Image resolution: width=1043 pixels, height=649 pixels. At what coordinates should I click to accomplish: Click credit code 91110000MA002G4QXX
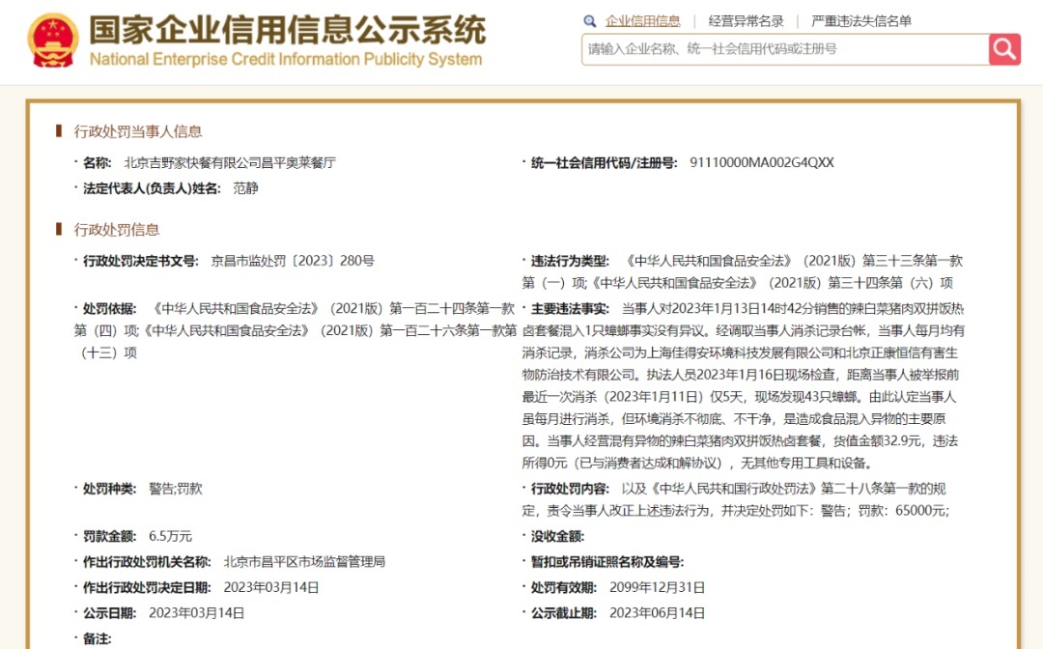(x=761, y=163)
